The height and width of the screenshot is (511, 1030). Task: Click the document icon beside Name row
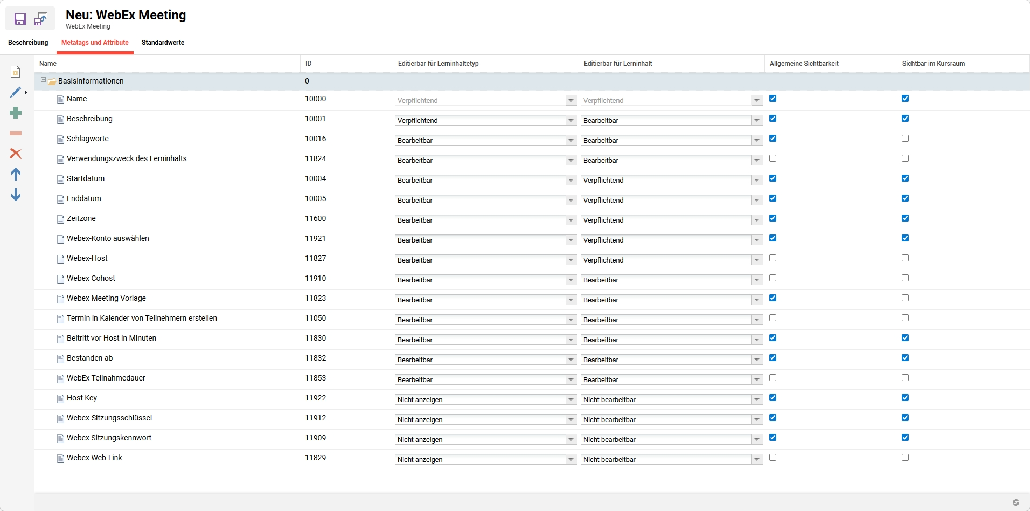(61, 99)
